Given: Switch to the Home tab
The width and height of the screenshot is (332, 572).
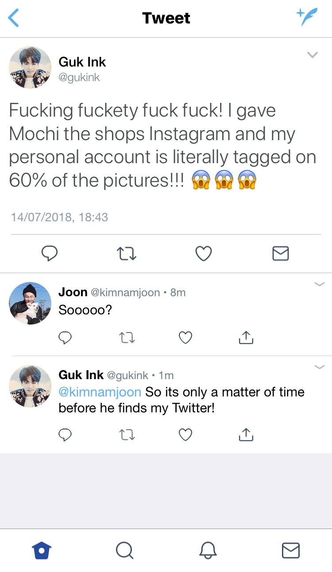Looking at the screenshot, I should click(x=42, y=550).
